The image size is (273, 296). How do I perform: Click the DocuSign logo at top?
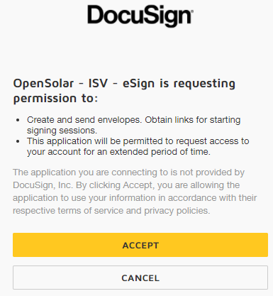pyautogui.click(x=140, y=16)
